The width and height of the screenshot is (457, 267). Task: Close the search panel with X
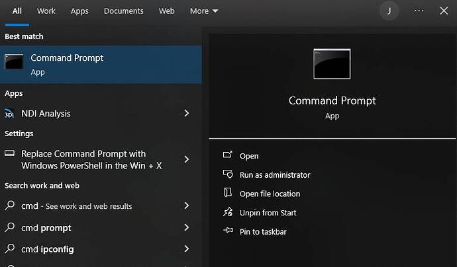tap(444, 11)
